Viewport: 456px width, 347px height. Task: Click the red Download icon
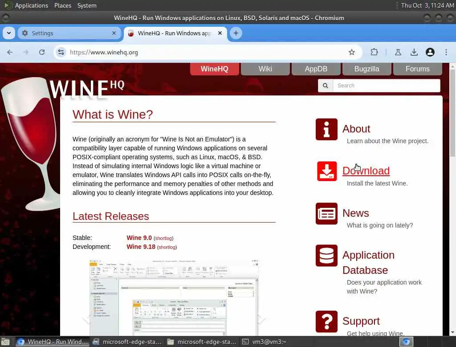pyautogui.click(x=326, y=171)
